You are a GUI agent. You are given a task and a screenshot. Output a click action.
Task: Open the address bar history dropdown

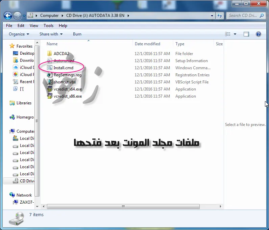point(212,16)
